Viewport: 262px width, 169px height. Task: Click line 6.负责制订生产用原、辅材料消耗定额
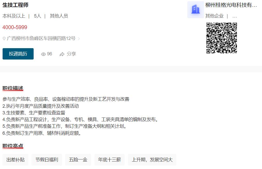pos(42,133)
